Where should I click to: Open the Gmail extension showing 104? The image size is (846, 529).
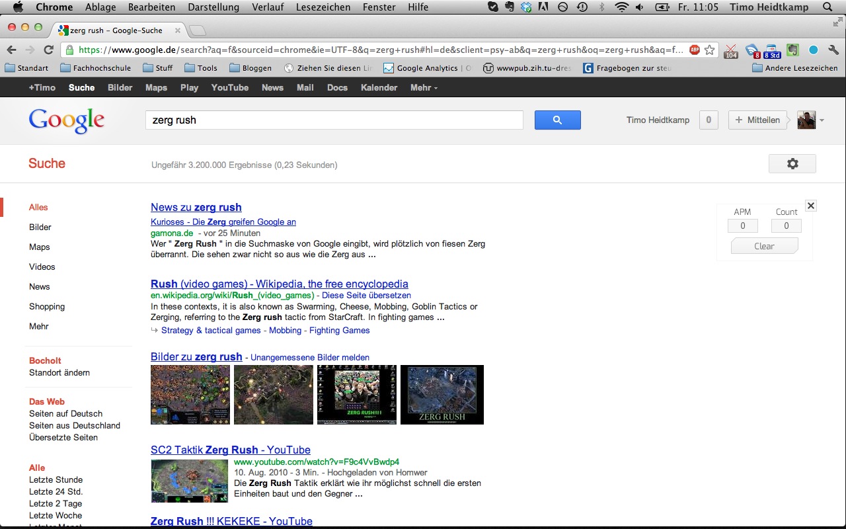[731, 51]
